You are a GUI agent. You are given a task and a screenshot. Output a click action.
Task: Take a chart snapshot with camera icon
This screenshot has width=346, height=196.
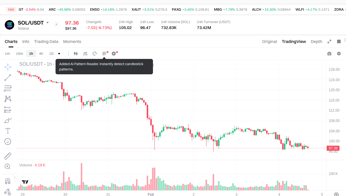point(329,54)
